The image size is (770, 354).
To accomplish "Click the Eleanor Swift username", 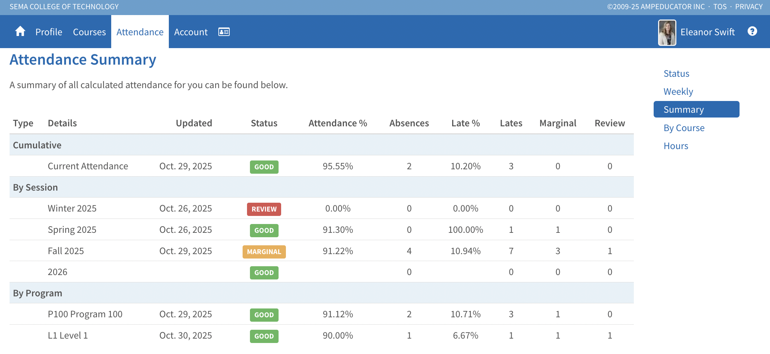I will tap(707, 32).
